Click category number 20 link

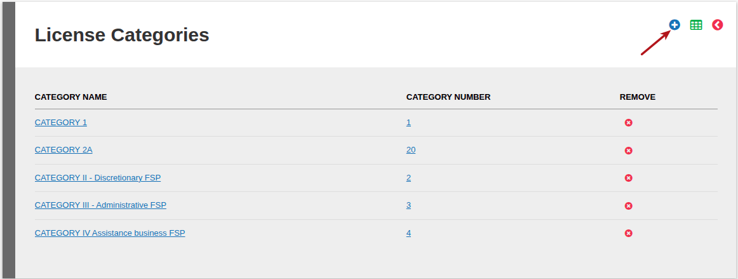coord(411,150)
